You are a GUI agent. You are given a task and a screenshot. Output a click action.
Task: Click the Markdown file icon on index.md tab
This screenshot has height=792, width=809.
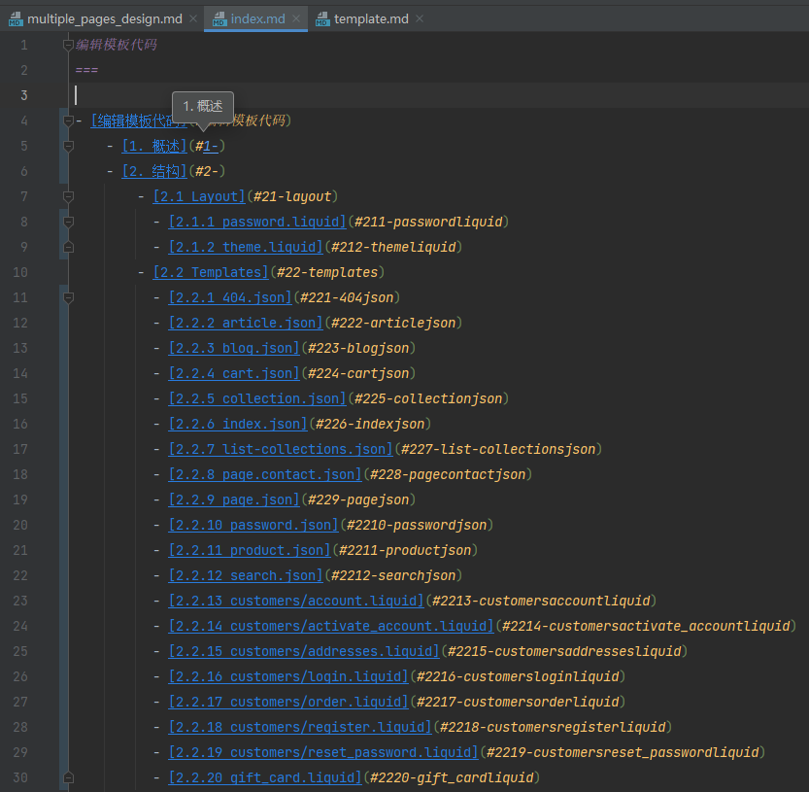pyautogui.click(x=219, y=18)
